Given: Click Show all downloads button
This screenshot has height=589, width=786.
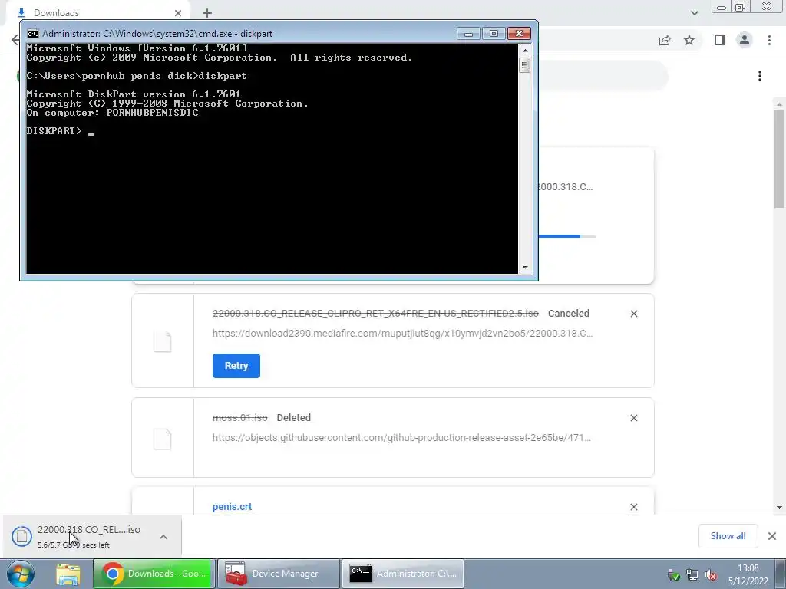Looking at the screenshot, I should [728, 536].
